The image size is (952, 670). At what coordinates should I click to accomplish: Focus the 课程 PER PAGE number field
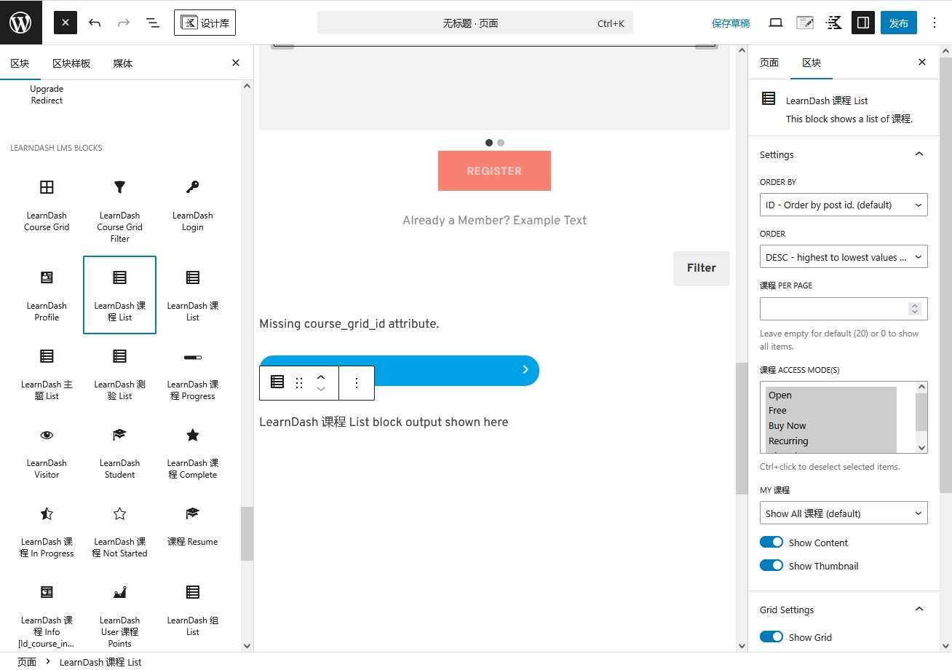[844, 309]
